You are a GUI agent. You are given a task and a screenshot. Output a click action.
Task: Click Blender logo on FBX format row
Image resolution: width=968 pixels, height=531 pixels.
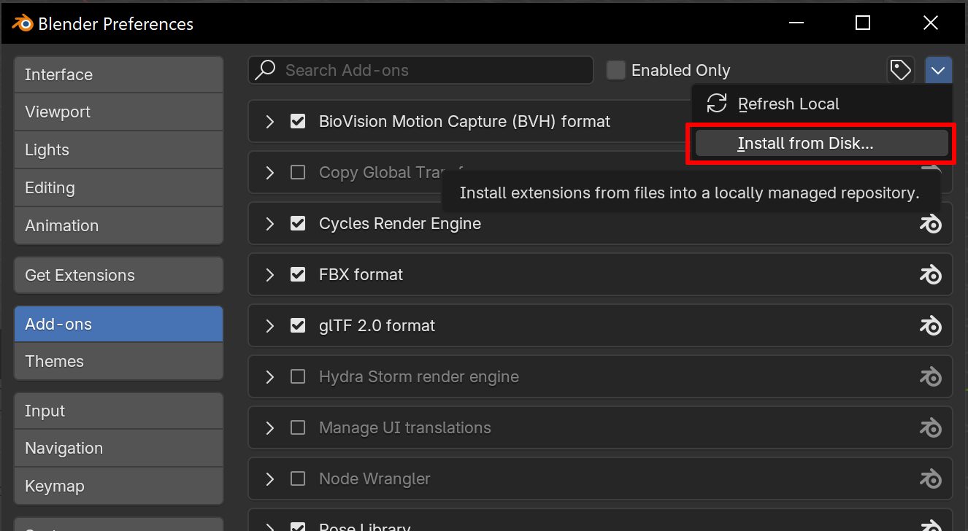[931, 275]
